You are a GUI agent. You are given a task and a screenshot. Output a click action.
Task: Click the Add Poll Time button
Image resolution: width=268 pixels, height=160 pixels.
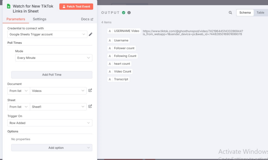tap(52, 75)
